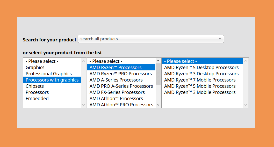Click the third list's scroll up arrow
Viewport: 274px width, 147px height.
tap(246, 61)
